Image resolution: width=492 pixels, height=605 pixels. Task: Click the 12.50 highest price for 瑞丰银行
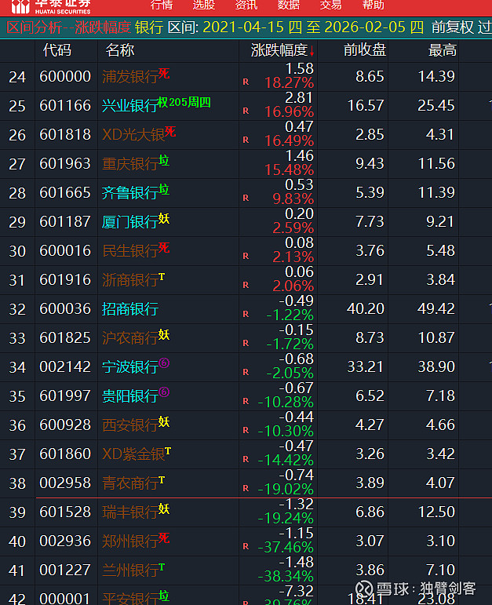pyautogui.click(x=436, y=512)
